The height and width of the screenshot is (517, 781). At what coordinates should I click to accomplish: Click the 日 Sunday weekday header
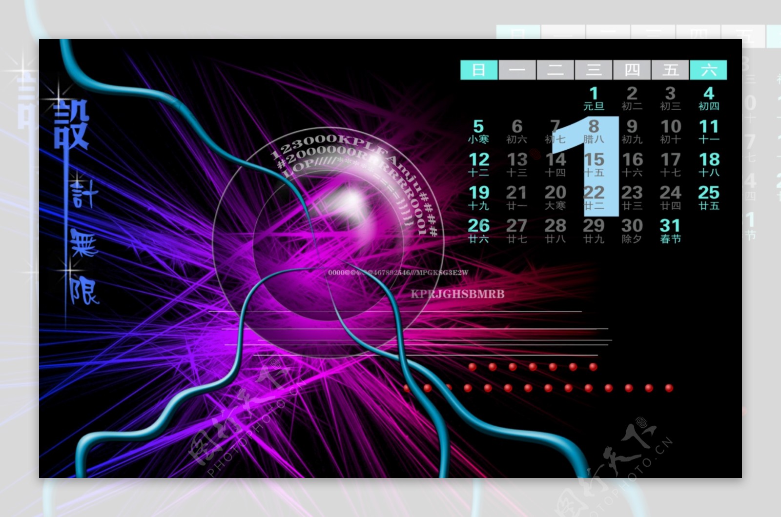point(479,70)
